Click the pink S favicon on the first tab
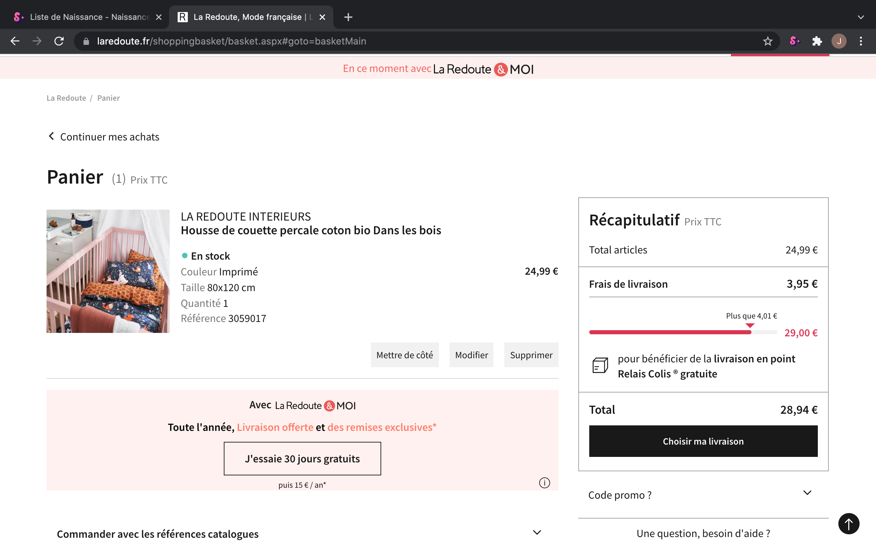The image size is (876, 548). click(19, 17)
